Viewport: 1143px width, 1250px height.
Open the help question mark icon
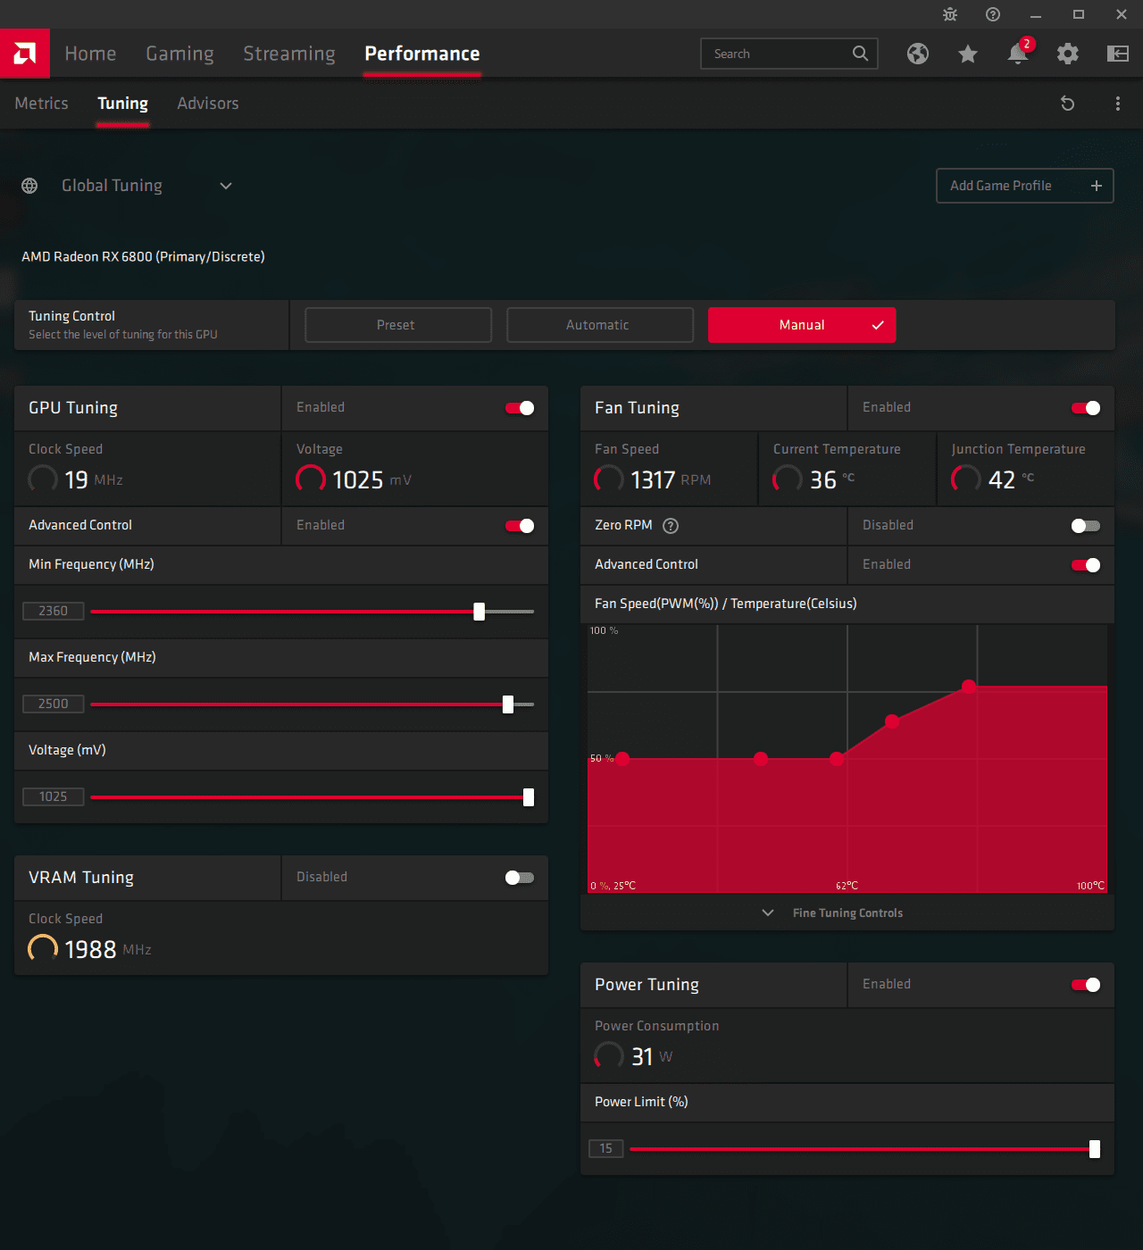click(x=993, y=14)
